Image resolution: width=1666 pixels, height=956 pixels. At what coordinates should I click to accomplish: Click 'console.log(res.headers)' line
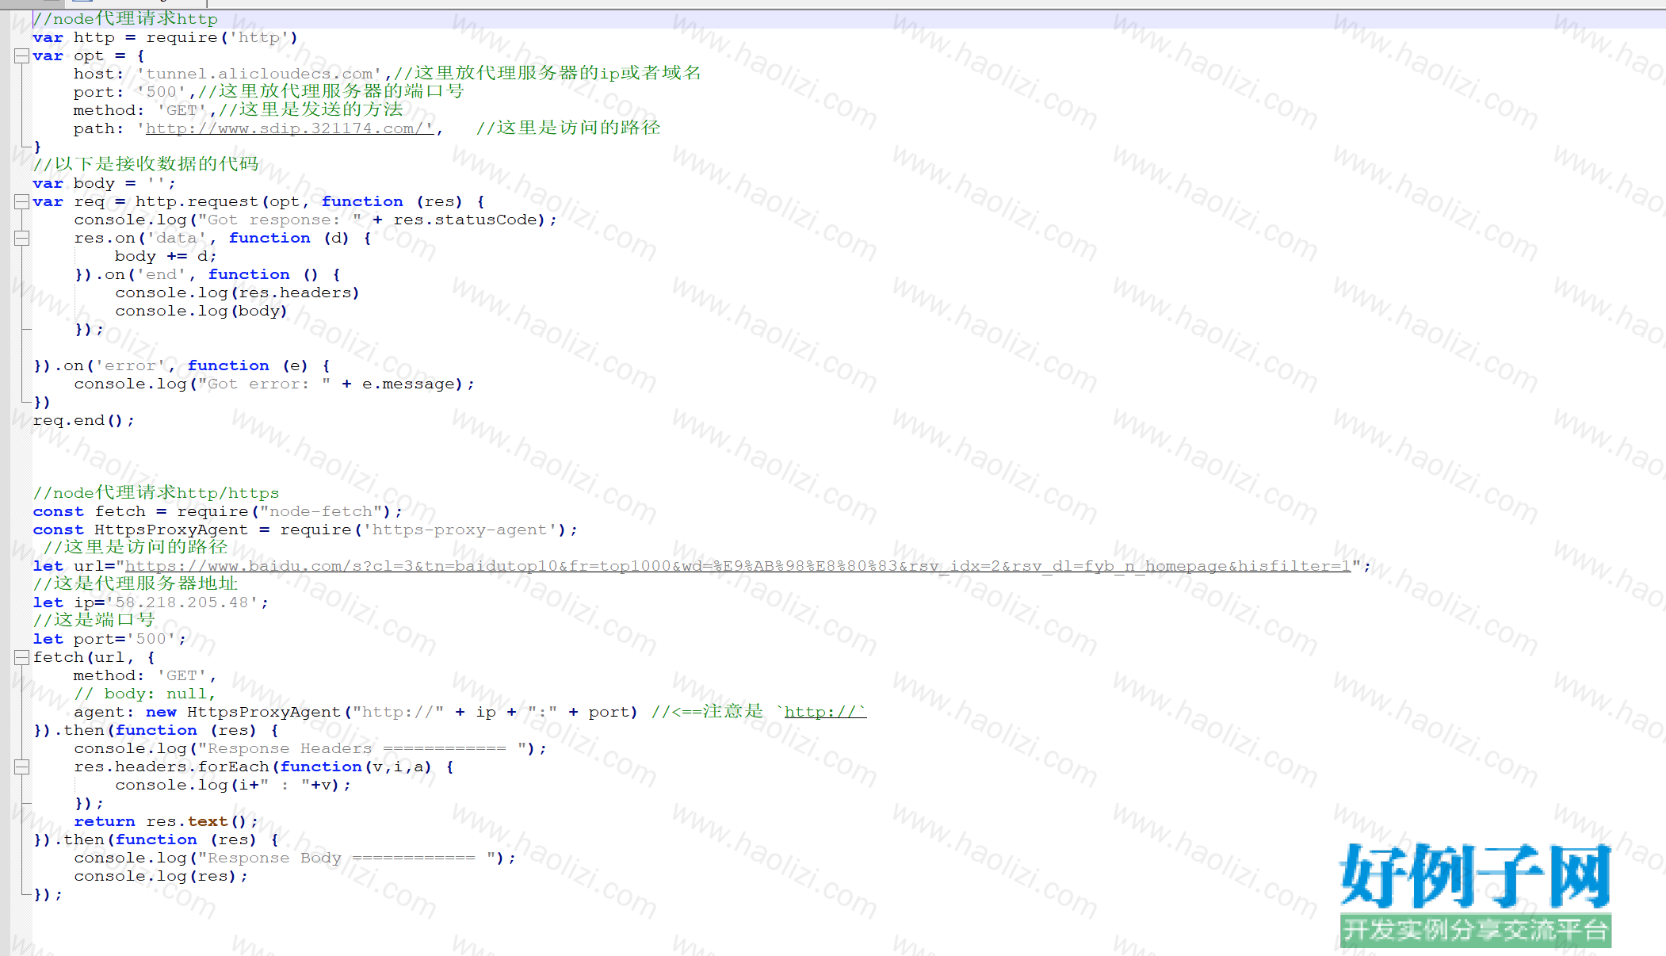(238, 293)
